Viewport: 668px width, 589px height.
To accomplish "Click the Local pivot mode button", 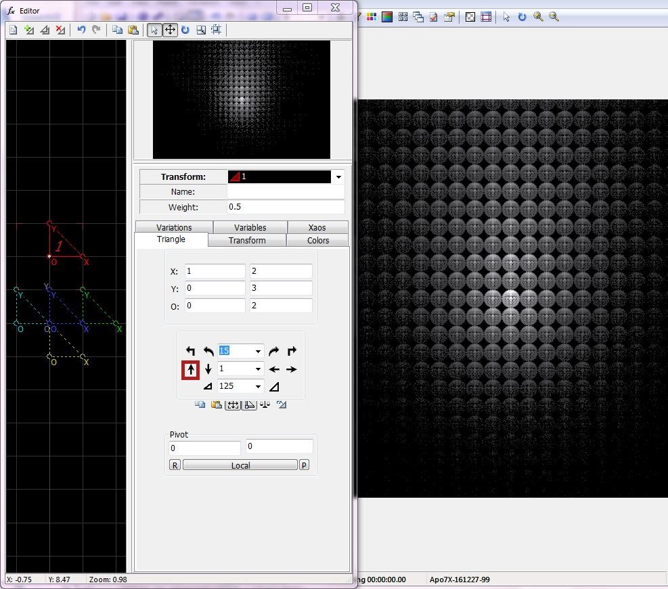I will [240, 465].
